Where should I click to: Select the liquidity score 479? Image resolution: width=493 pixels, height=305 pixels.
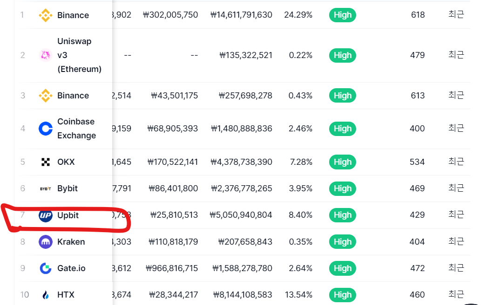(418, 55)
